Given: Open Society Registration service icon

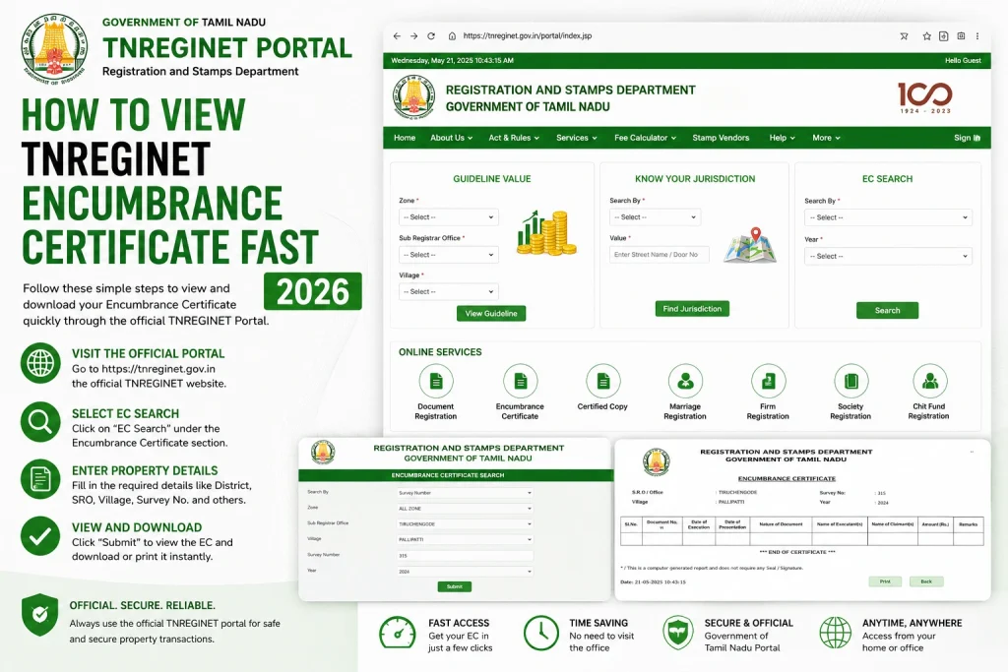Looking at the screenshot, I should pyautogui.click(x=851, y=381).
